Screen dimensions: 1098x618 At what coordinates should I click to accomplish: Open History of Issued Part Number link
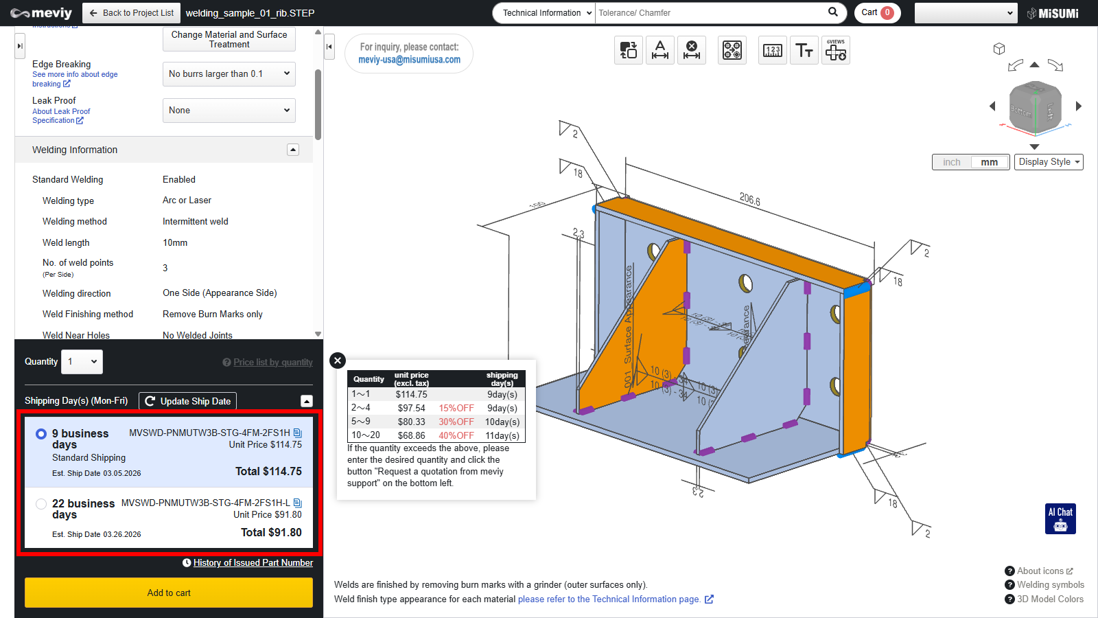click(253, 563)
